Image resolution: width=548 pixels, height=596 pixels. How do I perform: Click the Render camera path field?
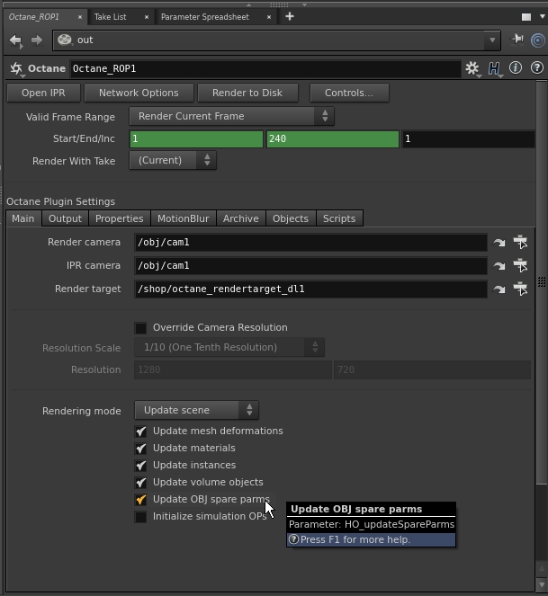pyautogui.click(x=311, y=243)
